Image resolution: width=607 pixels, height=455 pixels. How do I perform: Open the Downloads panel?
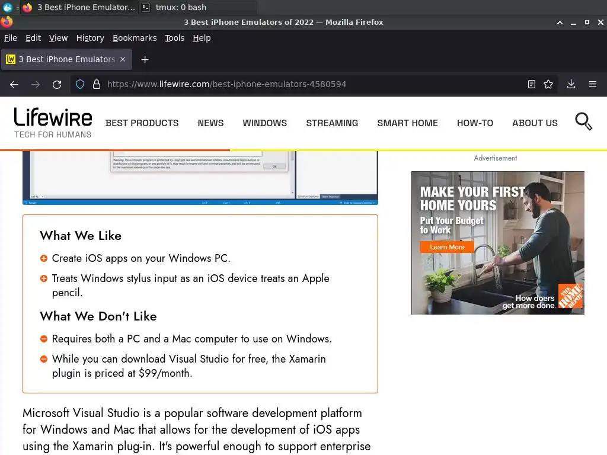pyautogui.click(x=571, y=84)
